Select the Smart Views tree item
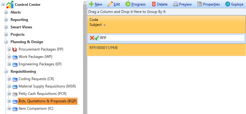The image size is (246, 114). point(21,27)
